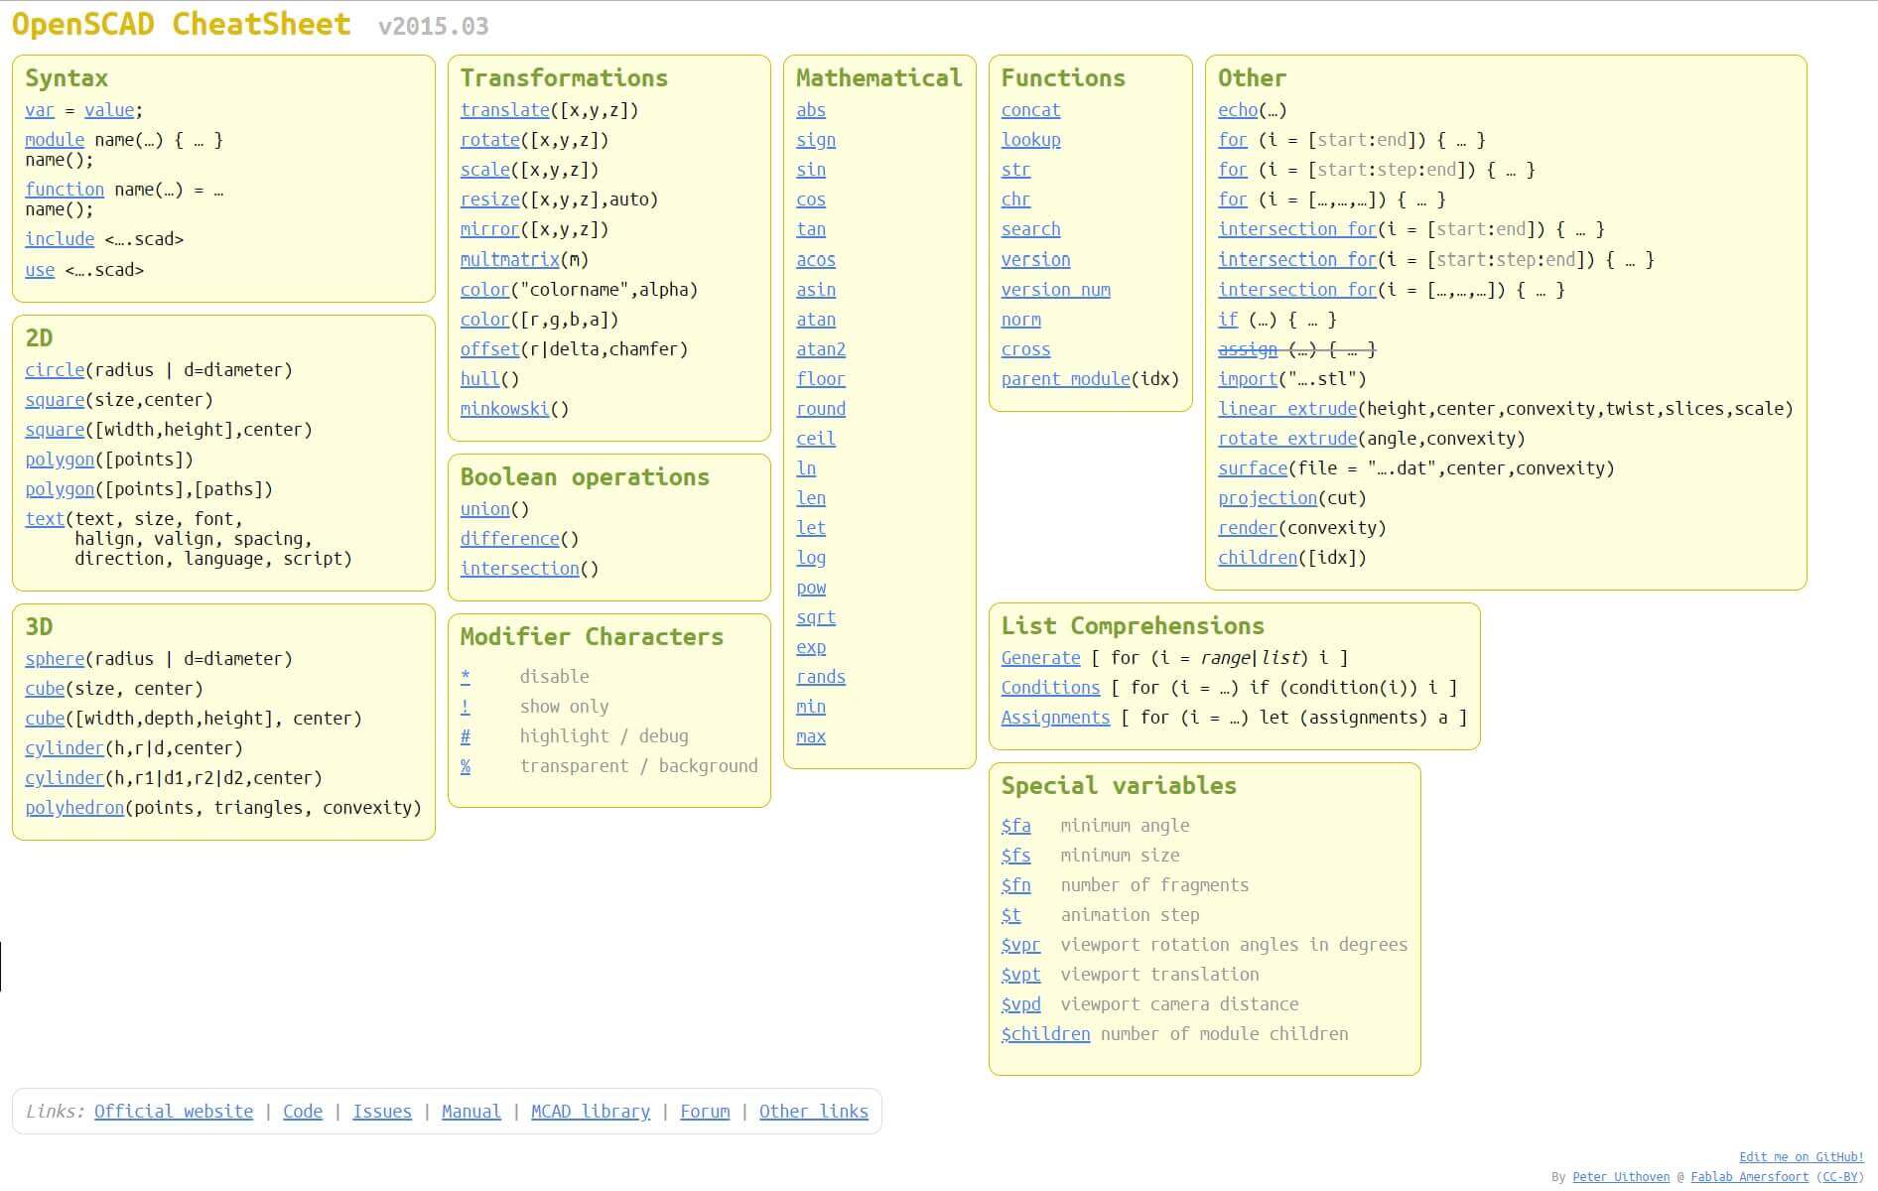Click the abs math function link
Viewport: 1878px width, 1191px height.
[x=811, y=110]
